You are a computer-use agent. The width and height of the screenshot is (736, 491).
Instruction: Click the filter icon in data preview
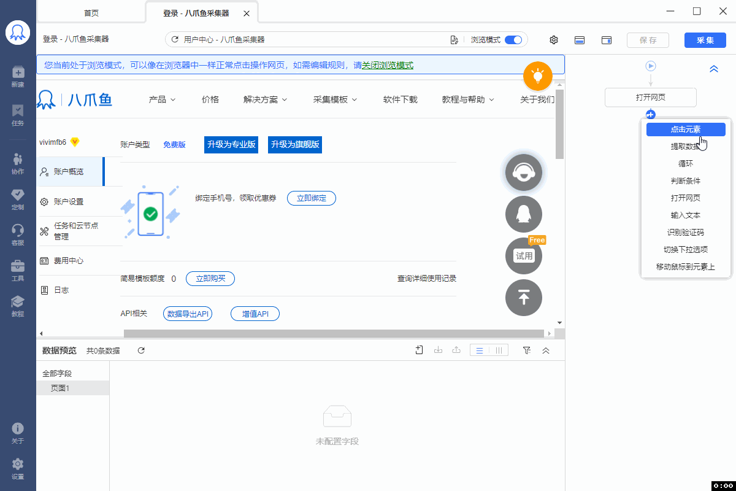point(527,350)
